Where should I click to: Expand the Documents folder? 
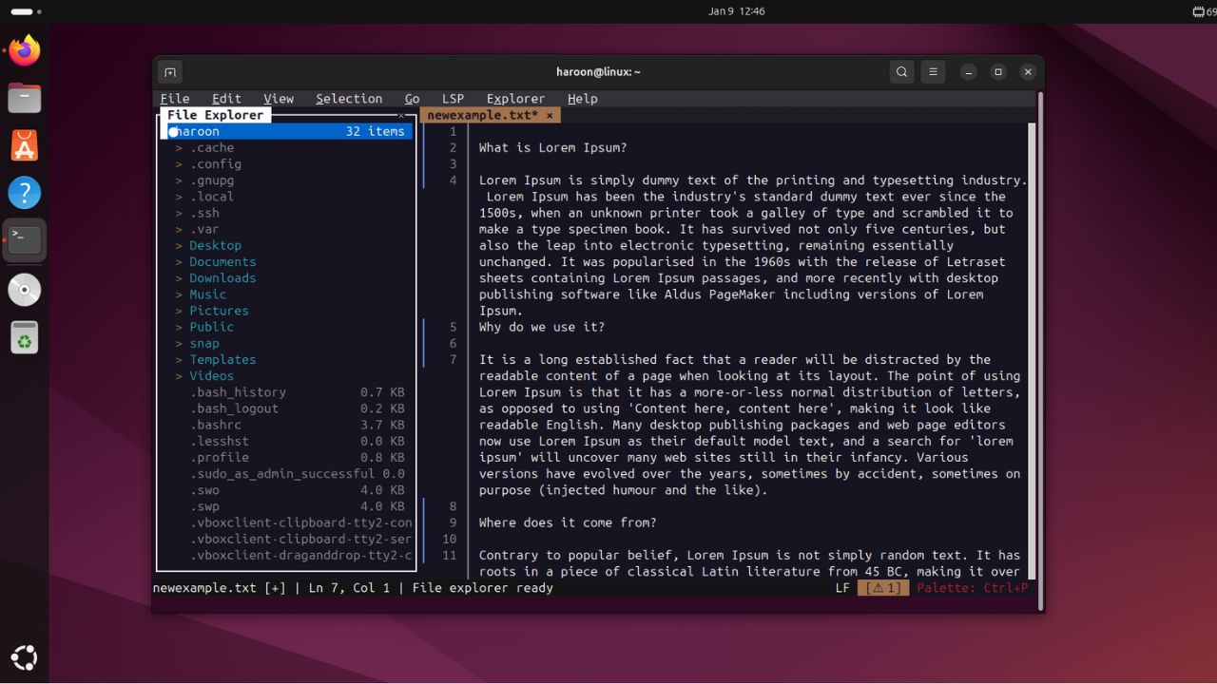pos(222,261)
